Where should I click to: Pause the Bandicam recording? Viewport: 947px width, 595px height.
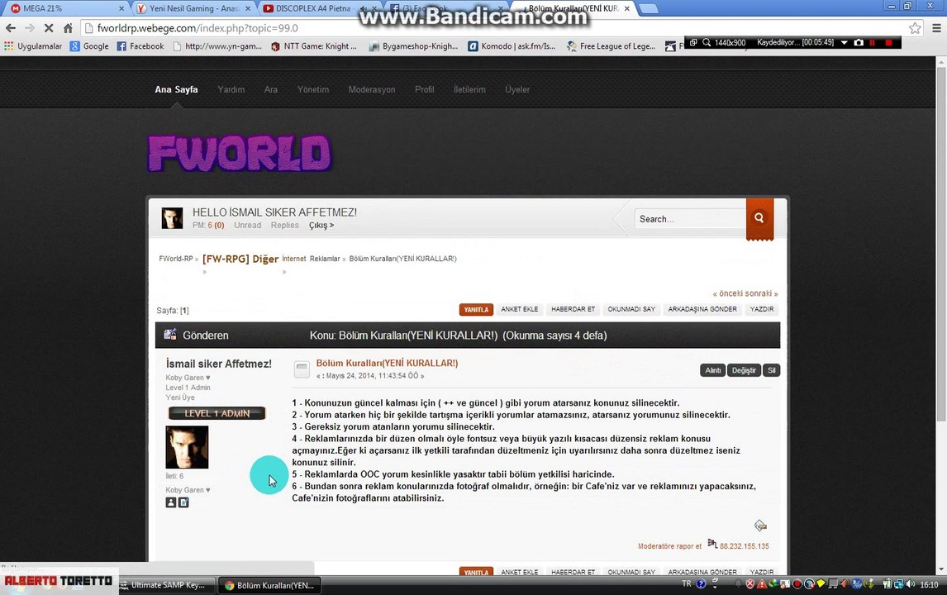point(872,42)
